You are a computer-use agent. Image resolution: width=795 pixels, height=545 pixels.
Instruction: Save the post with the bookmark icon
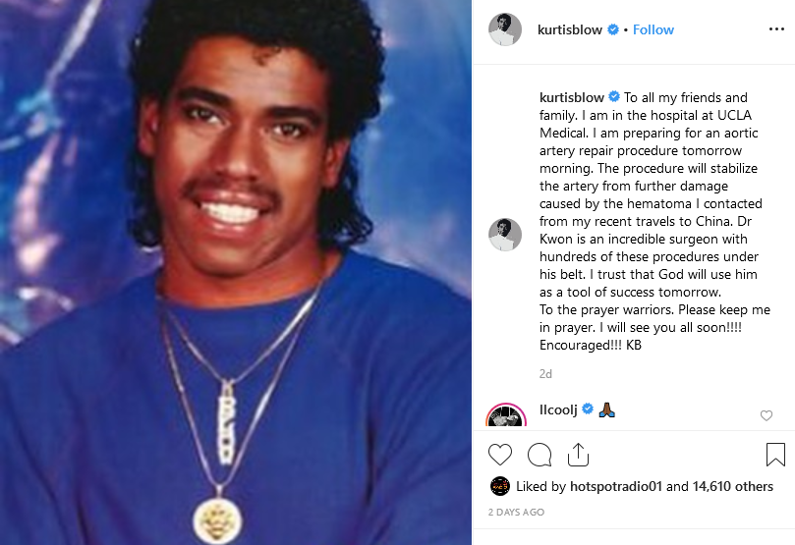click(x=775, y=455)
